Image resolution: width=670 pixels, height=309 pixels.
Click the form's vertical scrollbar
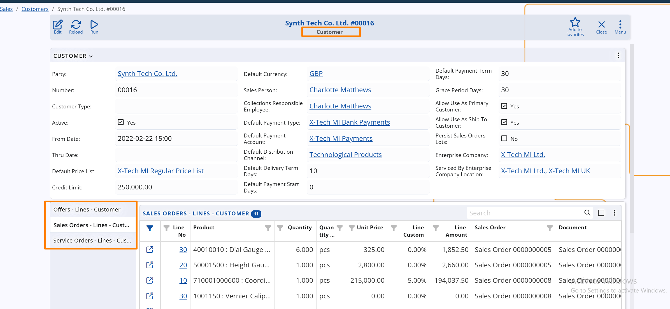click(x=632, y=138)
